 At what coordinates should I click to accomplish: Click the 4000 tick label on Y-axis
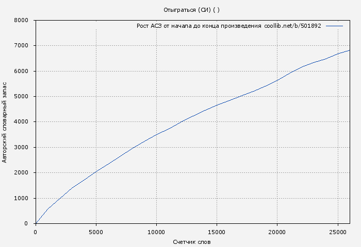21,122
